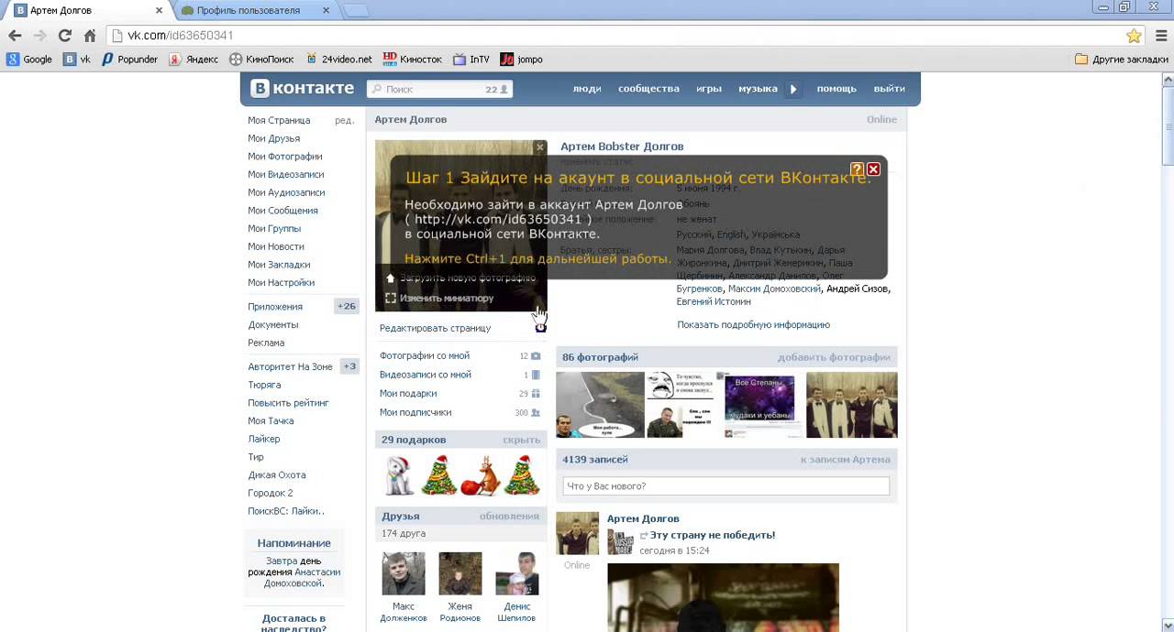This screenshot has width=1174, height=632.
Task: Click к записям Артема link
Action: pos(845,460)
